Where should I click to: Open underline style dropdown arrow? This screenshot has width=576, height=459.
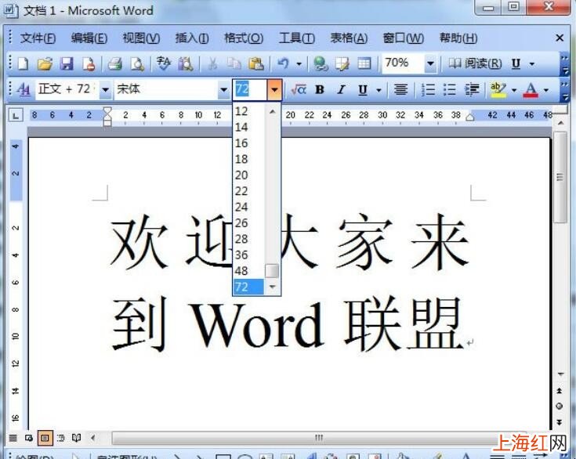[379, 89]
